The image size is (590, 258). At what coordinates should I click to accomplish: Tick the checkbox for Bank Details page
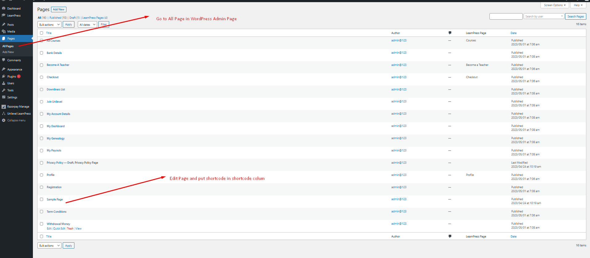(x=42, y=53)
